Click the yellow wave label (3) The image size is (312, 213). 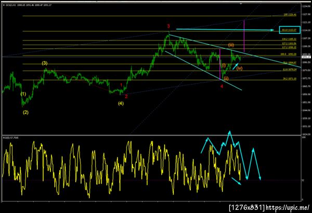tap(45, 63)
